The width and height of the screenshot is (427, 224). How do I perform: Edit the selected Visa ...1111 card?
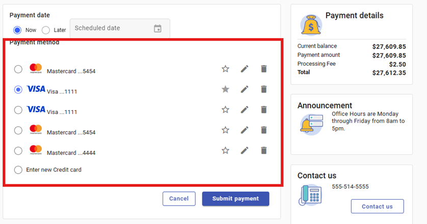[x=245, y=89]
